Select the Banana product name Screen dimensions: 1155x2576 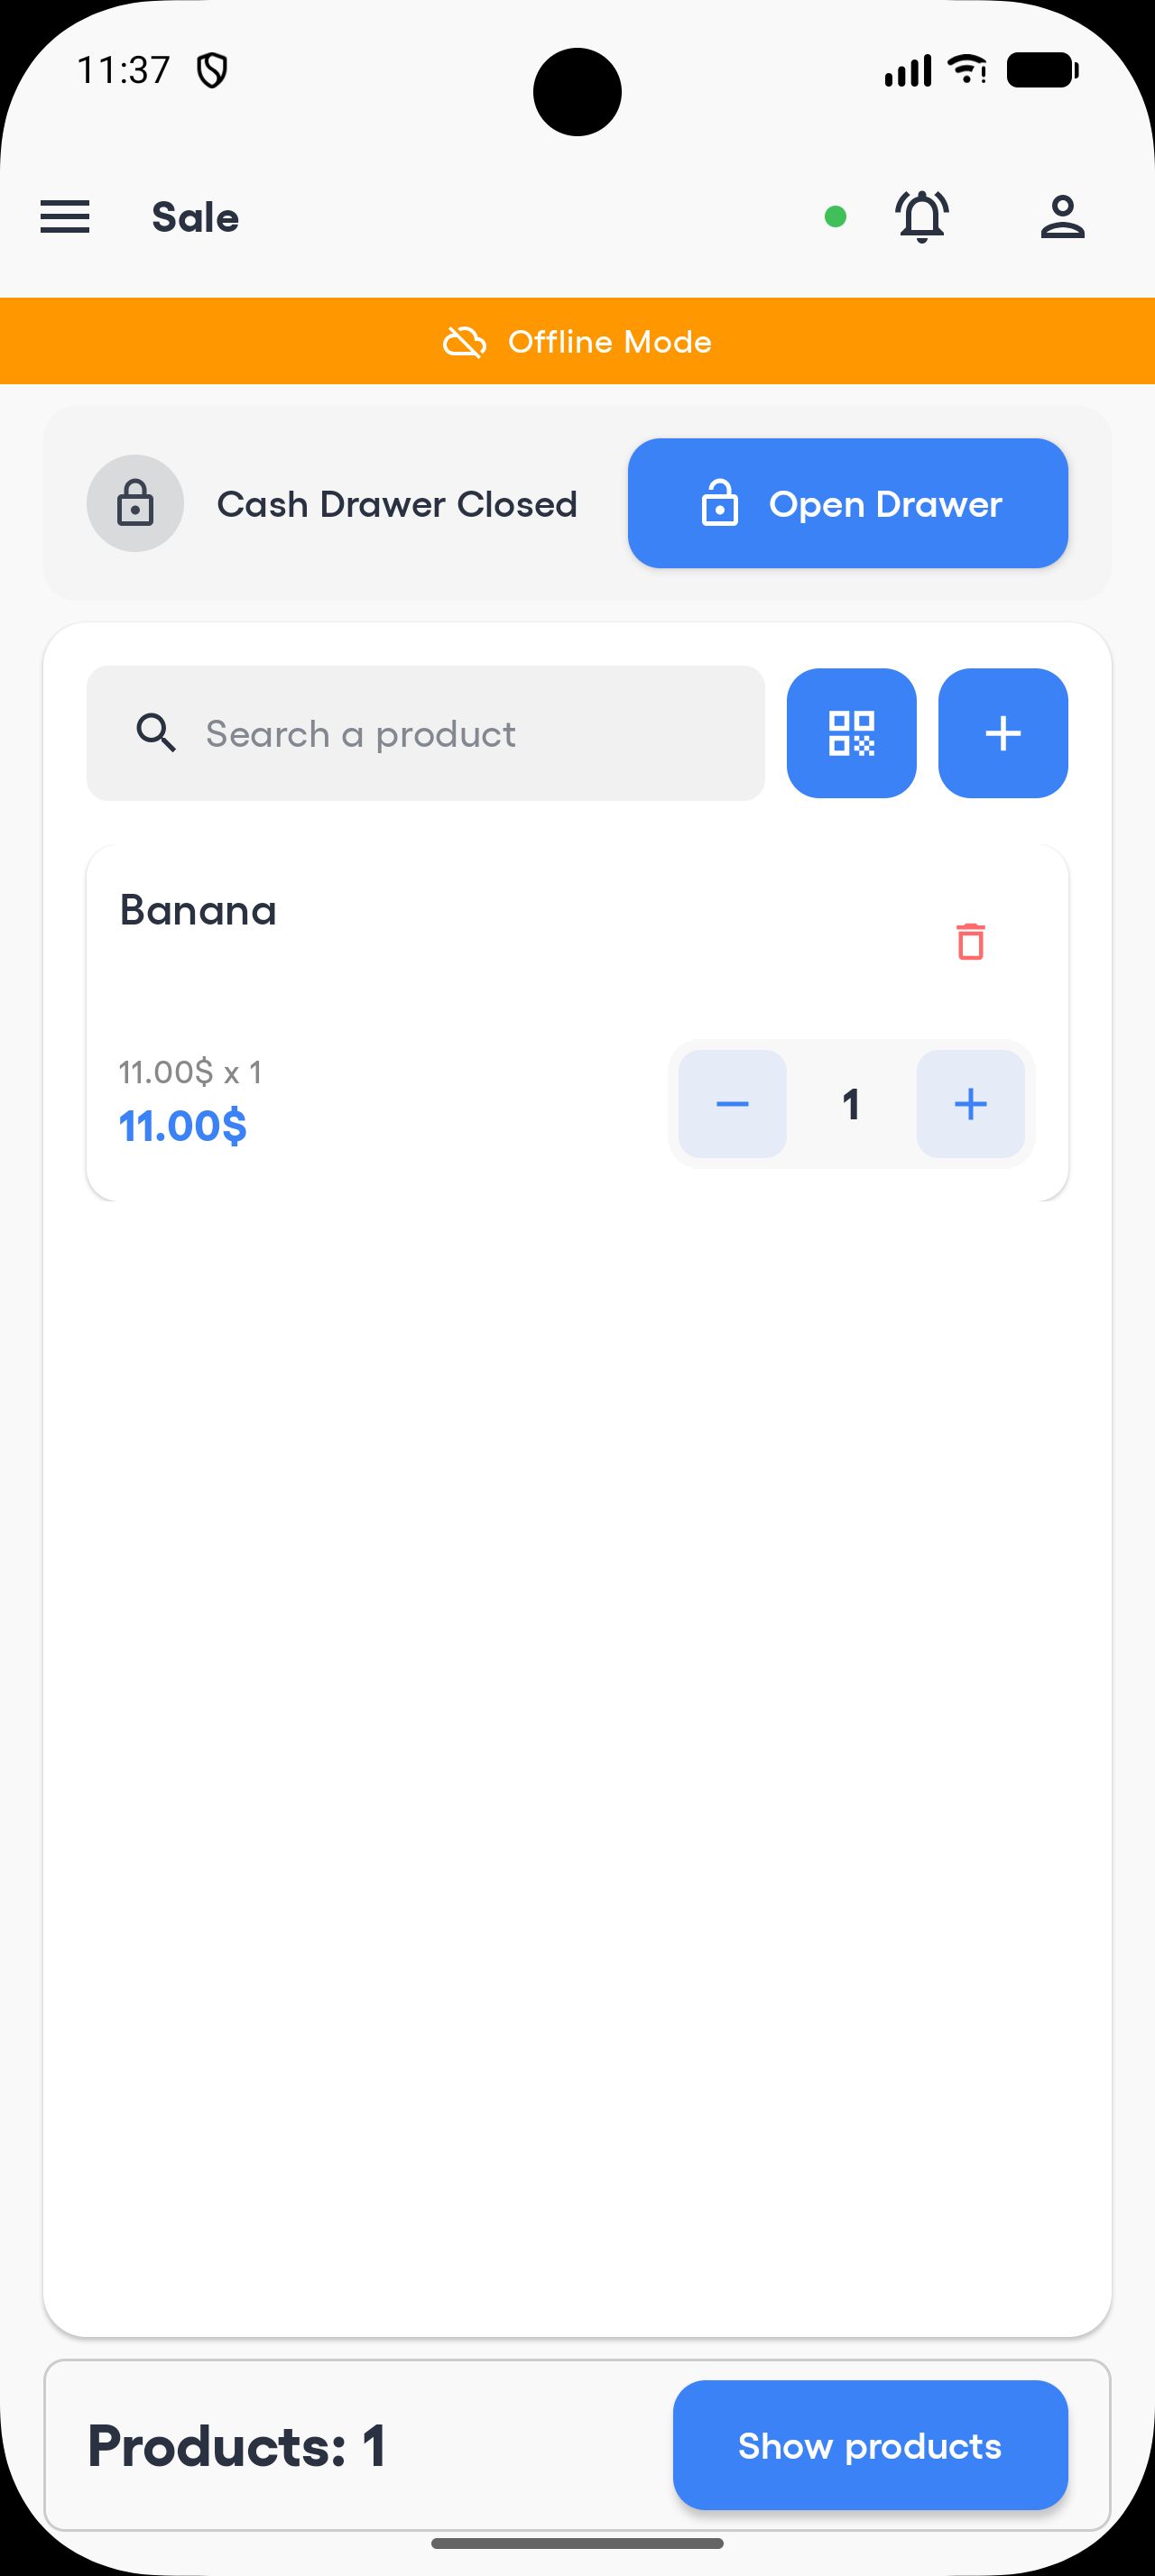click(198, 911)
